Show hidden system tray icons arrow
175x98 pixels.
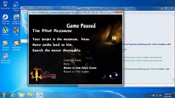[150, 96]
